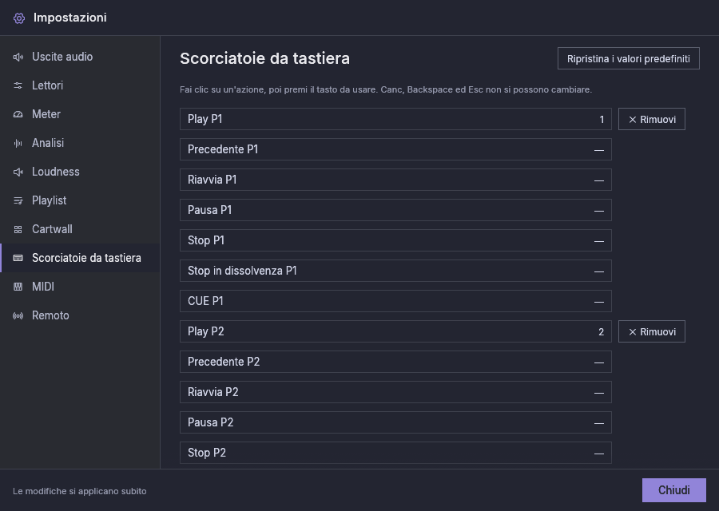The image size is (719, 511).
Task: Click the Pausa P2 shortcut row
Action: point(395,422)
